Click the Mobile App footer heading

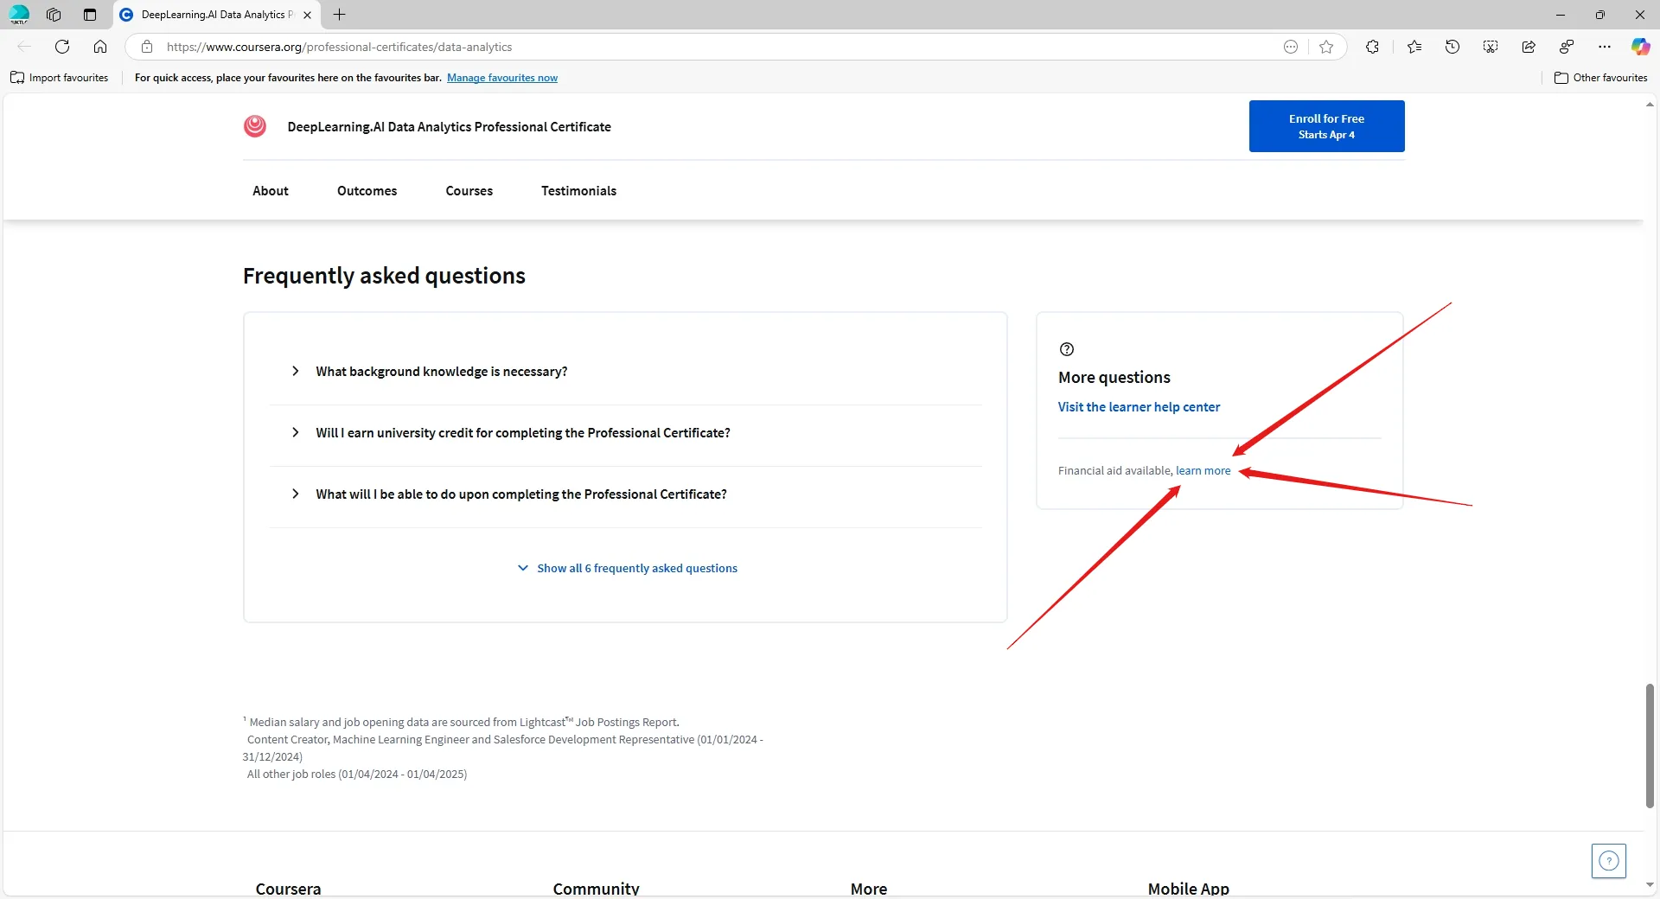click(1188, 889)
